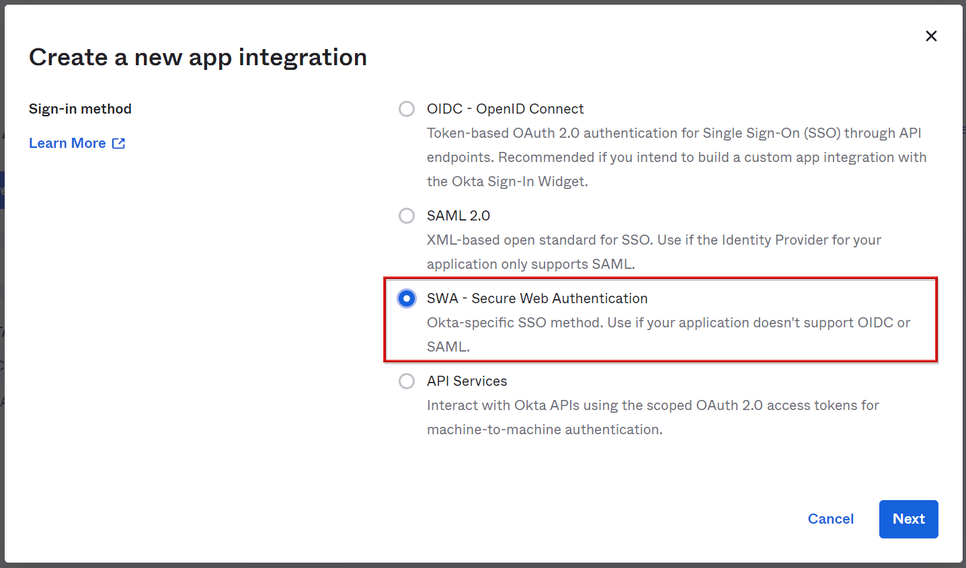The image size is (966, 568).
Task: Choose the SAML 2.0 radio button
Action: tap(407, 216)
